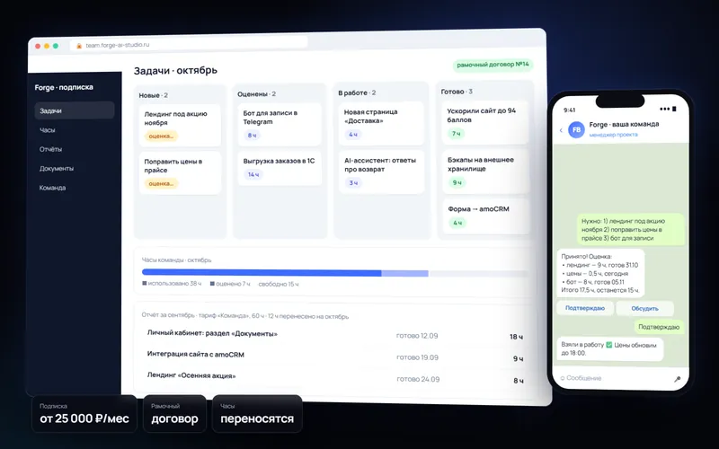
Task: Click the Оценены · 2 column header
Action: click(256, 94)
